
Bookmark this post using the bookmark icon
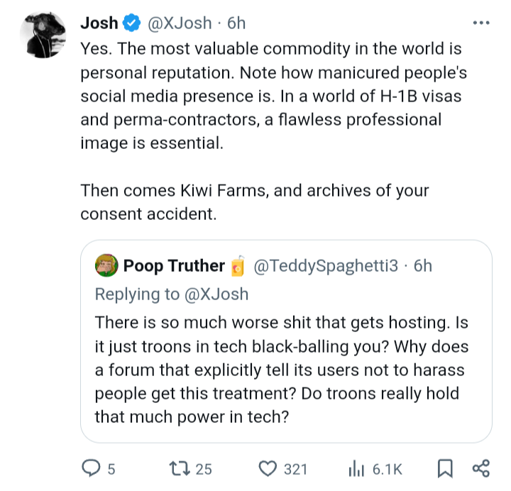click(445, 468)
